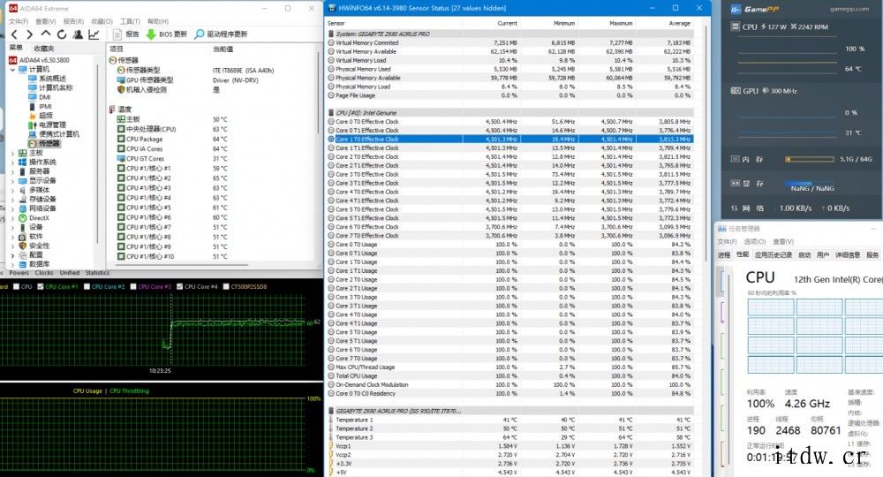Expand the 网络设备 tree node
The height and width of the screenshot is (477, 883).
coord(13,208)
